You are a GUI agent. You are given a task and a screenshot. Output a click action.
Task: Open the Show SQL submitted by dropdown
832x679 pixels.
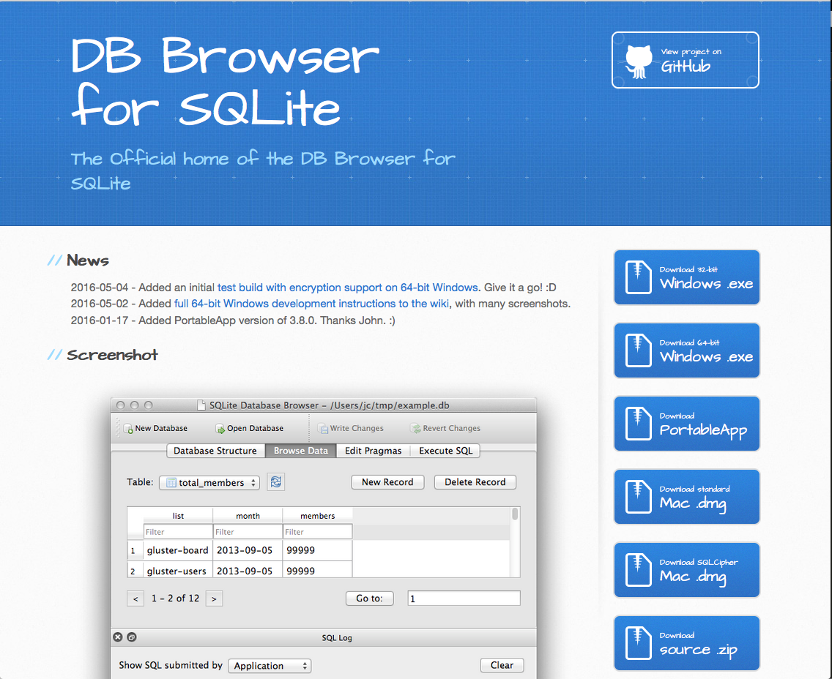(270, 666)
